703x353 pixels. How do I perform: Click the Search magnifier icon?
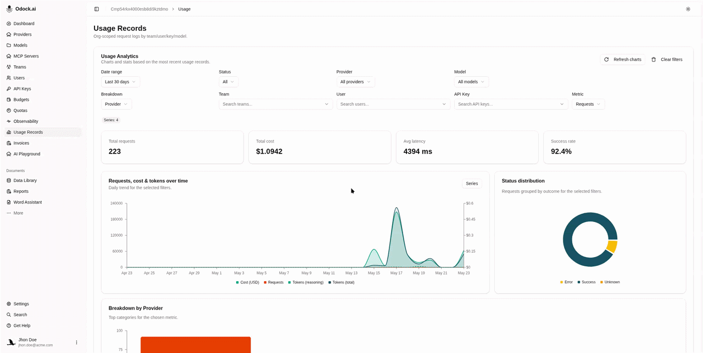coord(9,315)
